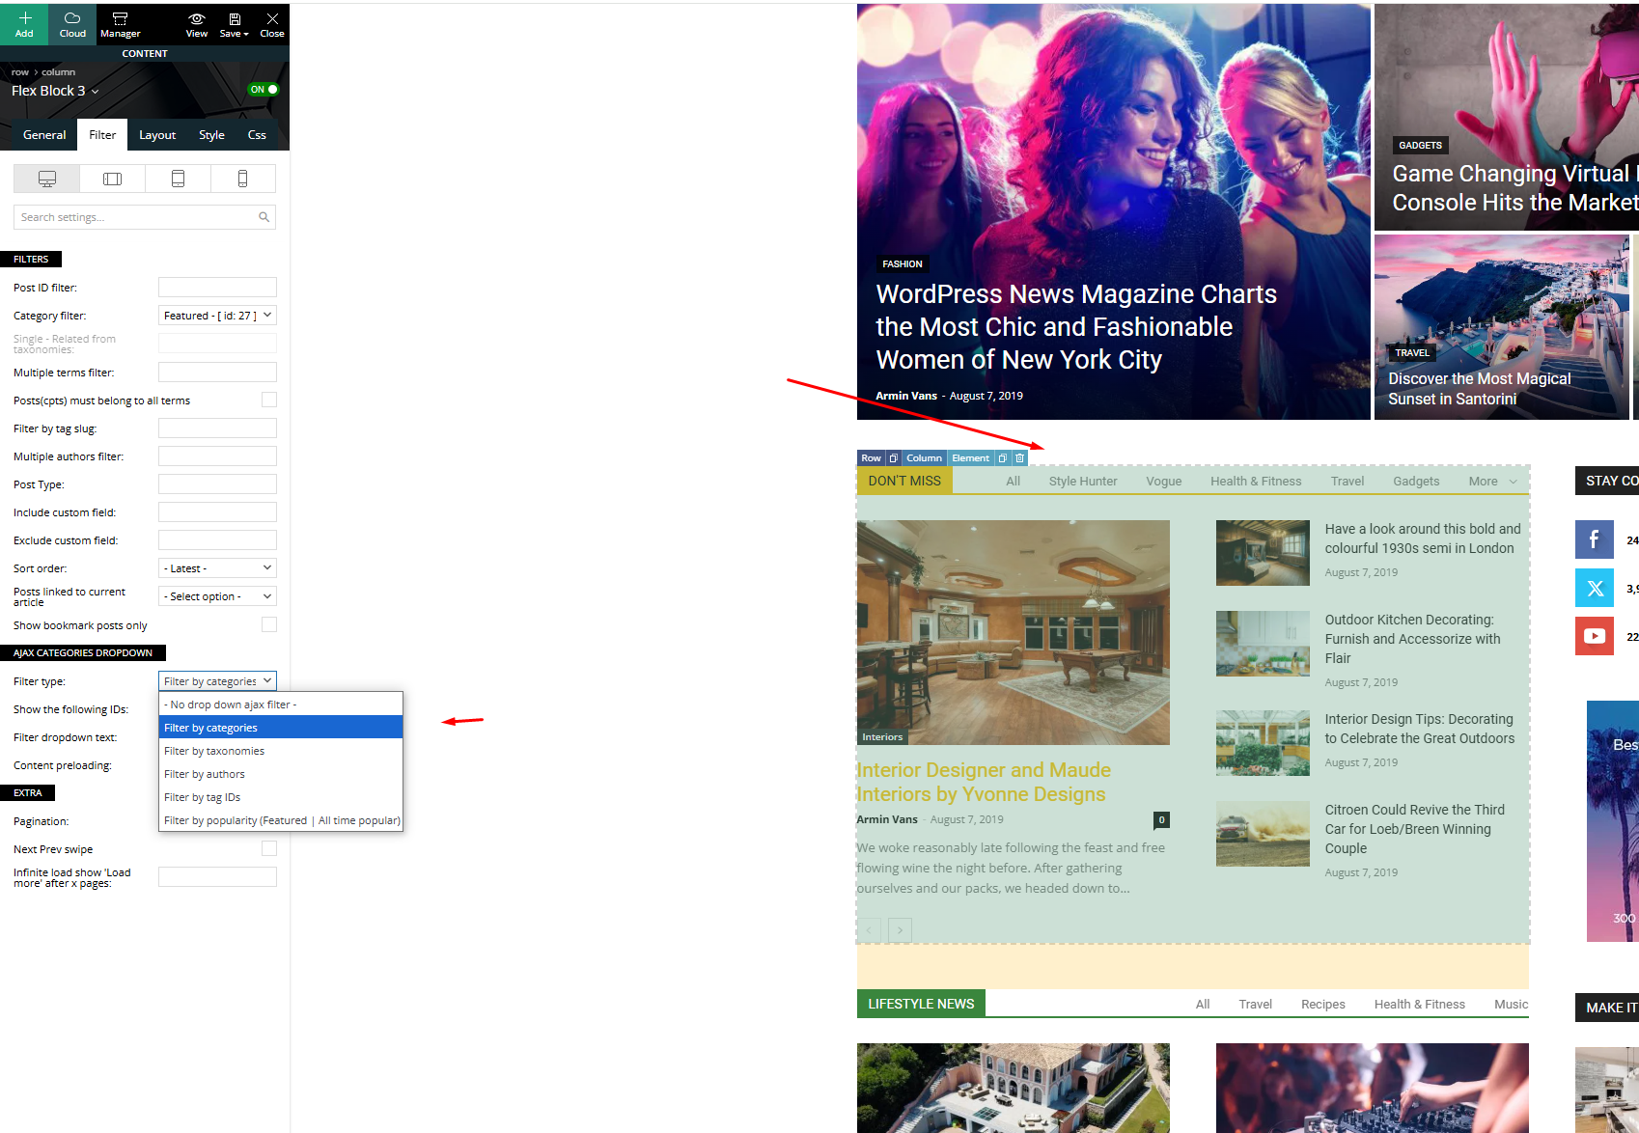Click the comment count badge showing 0

[x=1161, y=820]
